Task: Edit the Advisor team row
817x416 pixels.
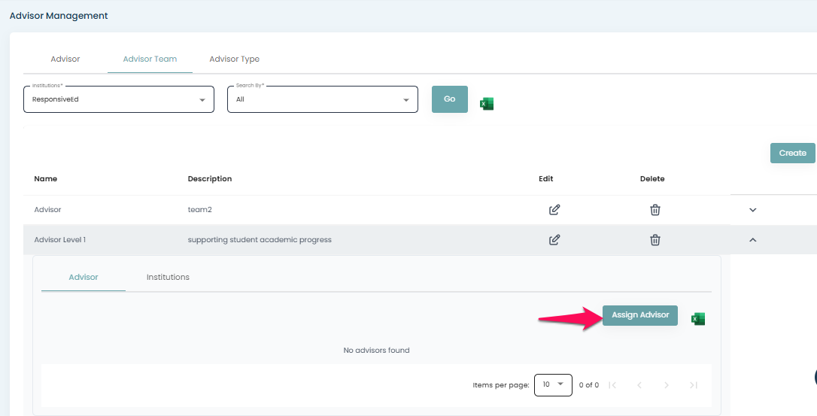Action: (554, 210)
